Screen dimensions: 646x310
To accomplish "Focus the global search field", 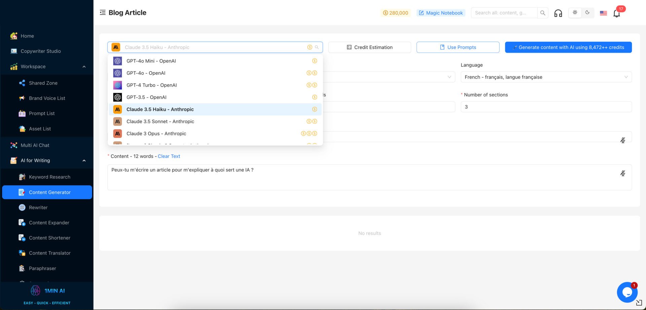I will pyautogui.click(x=504, y=13).
